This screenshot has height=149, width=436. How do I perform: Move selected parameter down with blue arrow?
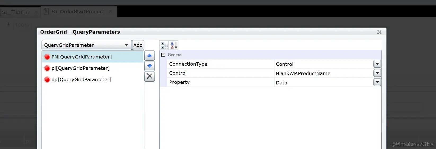[149, 66]
